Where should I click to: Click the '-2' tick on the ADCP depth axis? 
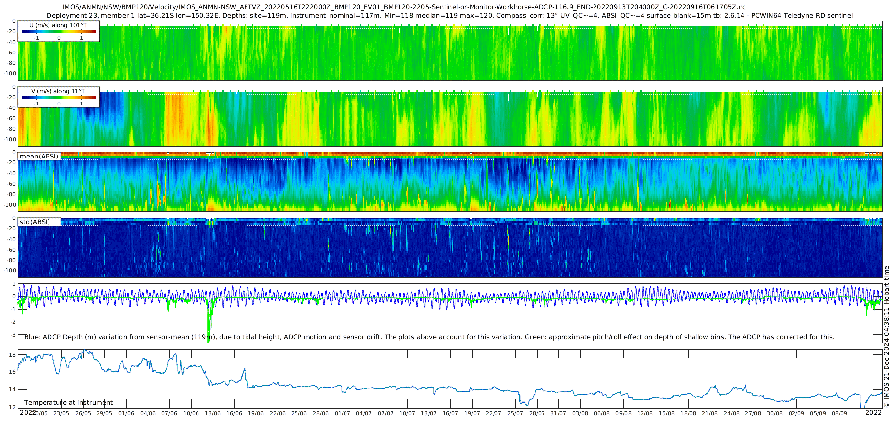coord(13,322)
